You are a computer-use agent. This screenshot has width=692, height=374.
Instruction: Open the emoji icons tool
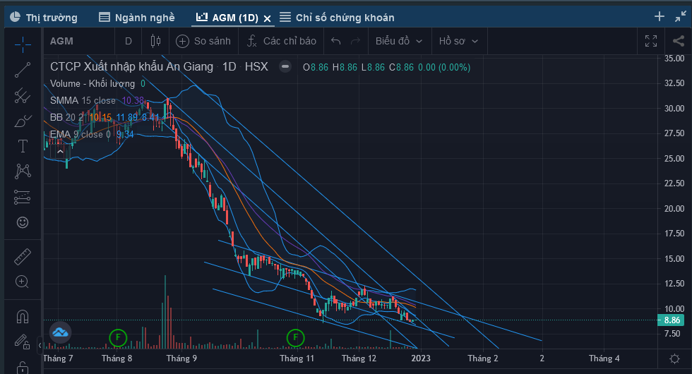pyautogui.click(x=23, y=222)
